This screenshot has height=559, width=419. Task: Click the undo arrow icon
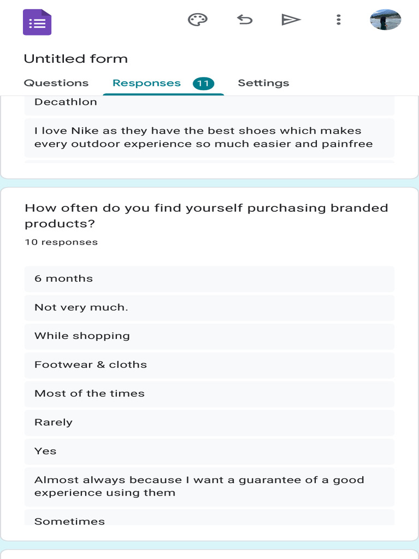point(245,20)
